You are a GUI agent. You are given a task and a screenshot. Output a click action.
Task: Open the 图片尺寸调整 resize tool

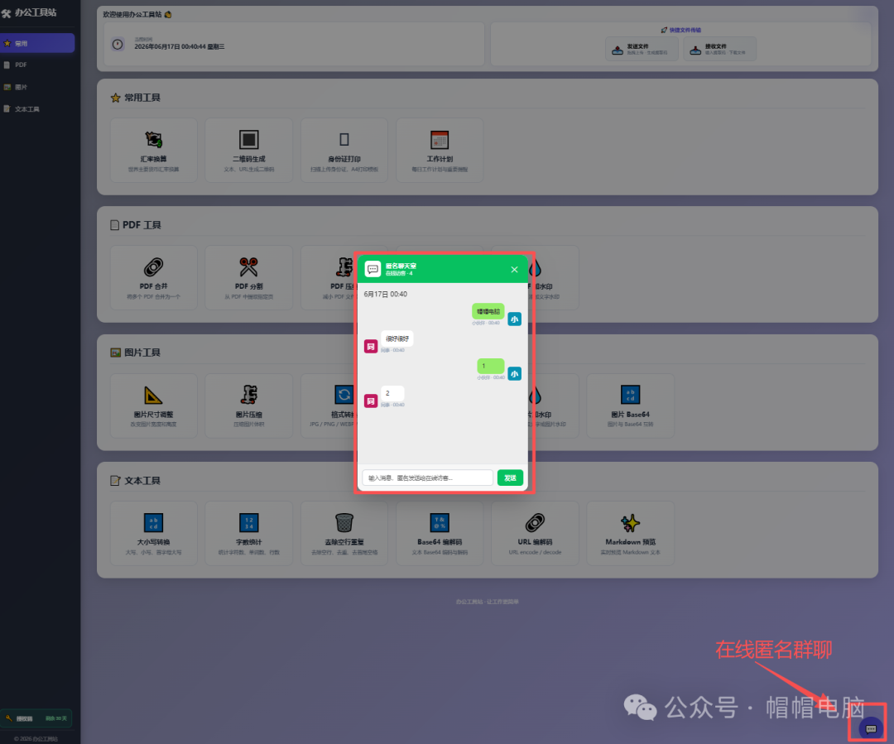[153, 406]
